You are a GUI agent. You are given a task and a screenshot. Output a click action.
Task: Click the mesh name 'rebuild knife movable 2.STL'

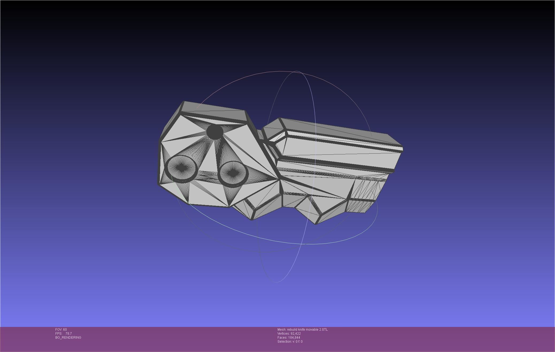point(307,330)
